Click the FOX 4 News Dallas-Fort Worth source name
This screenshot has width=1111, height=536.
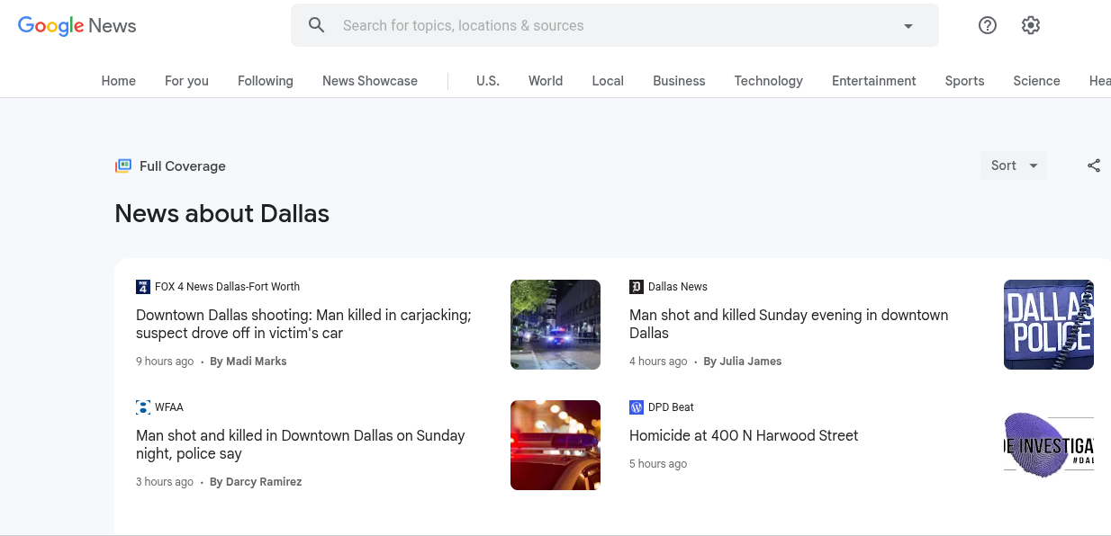click(227, 287)
